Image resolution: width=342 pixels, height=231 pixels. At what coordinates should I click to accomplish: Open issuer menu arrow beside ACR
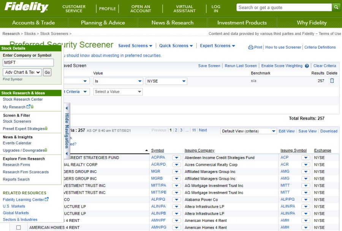coord(306,165)
